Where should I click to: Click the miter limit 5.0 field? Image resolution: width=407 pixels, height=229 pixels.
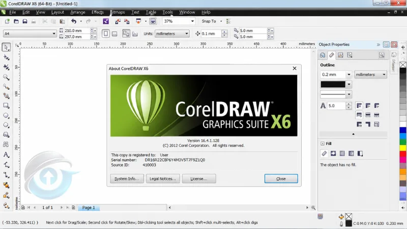click(336, 106)
